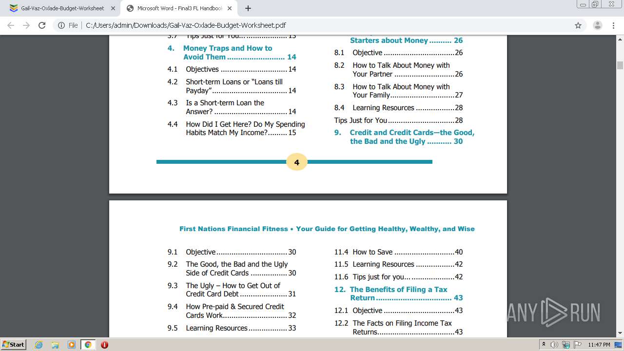Click the vertical scrollbar thumb
624x351 pixels.
(x=620, y=65)
